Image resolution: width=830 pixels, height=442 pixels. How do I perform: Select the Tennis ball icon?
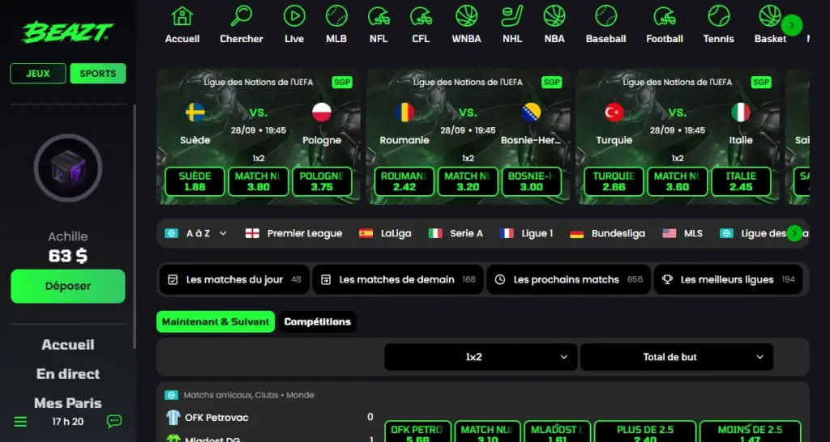(x=719, y=16)
